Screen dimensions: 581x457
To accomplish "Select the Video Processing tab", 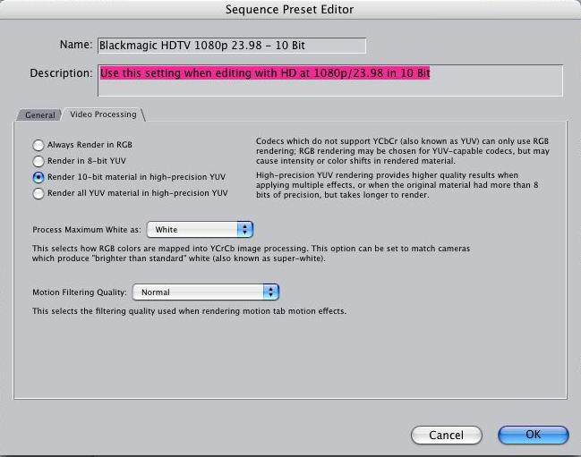I will [103, 114].
